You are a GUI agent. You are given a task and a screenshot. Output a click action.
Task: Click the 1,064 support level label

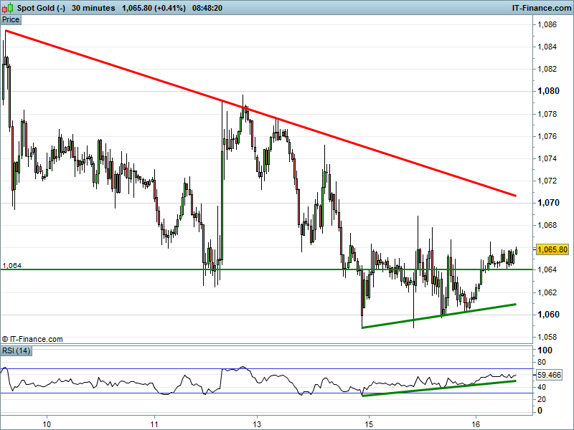click(x=11, y=266)
